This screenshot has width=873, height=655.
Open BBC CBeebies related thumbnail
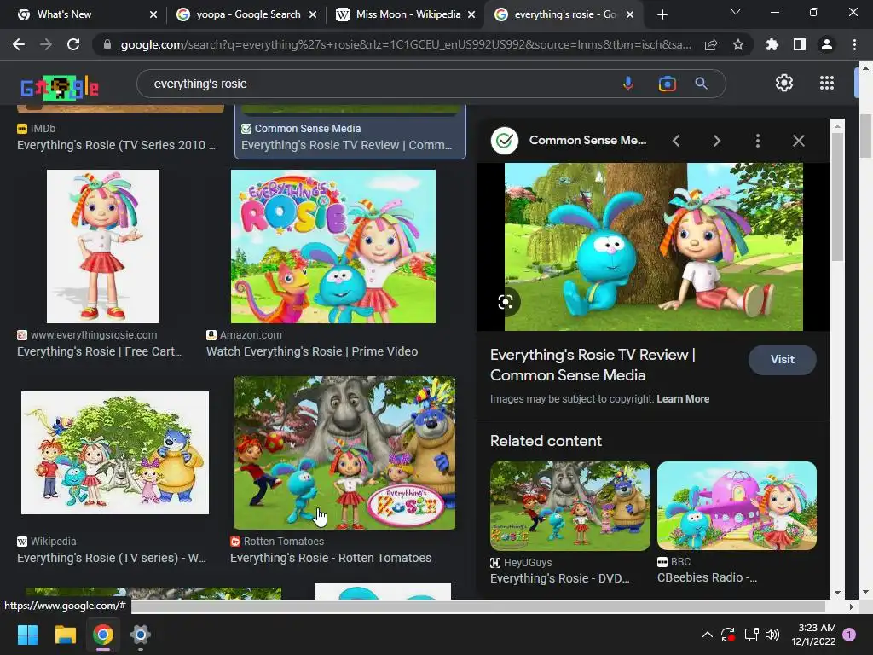[737, 506]
